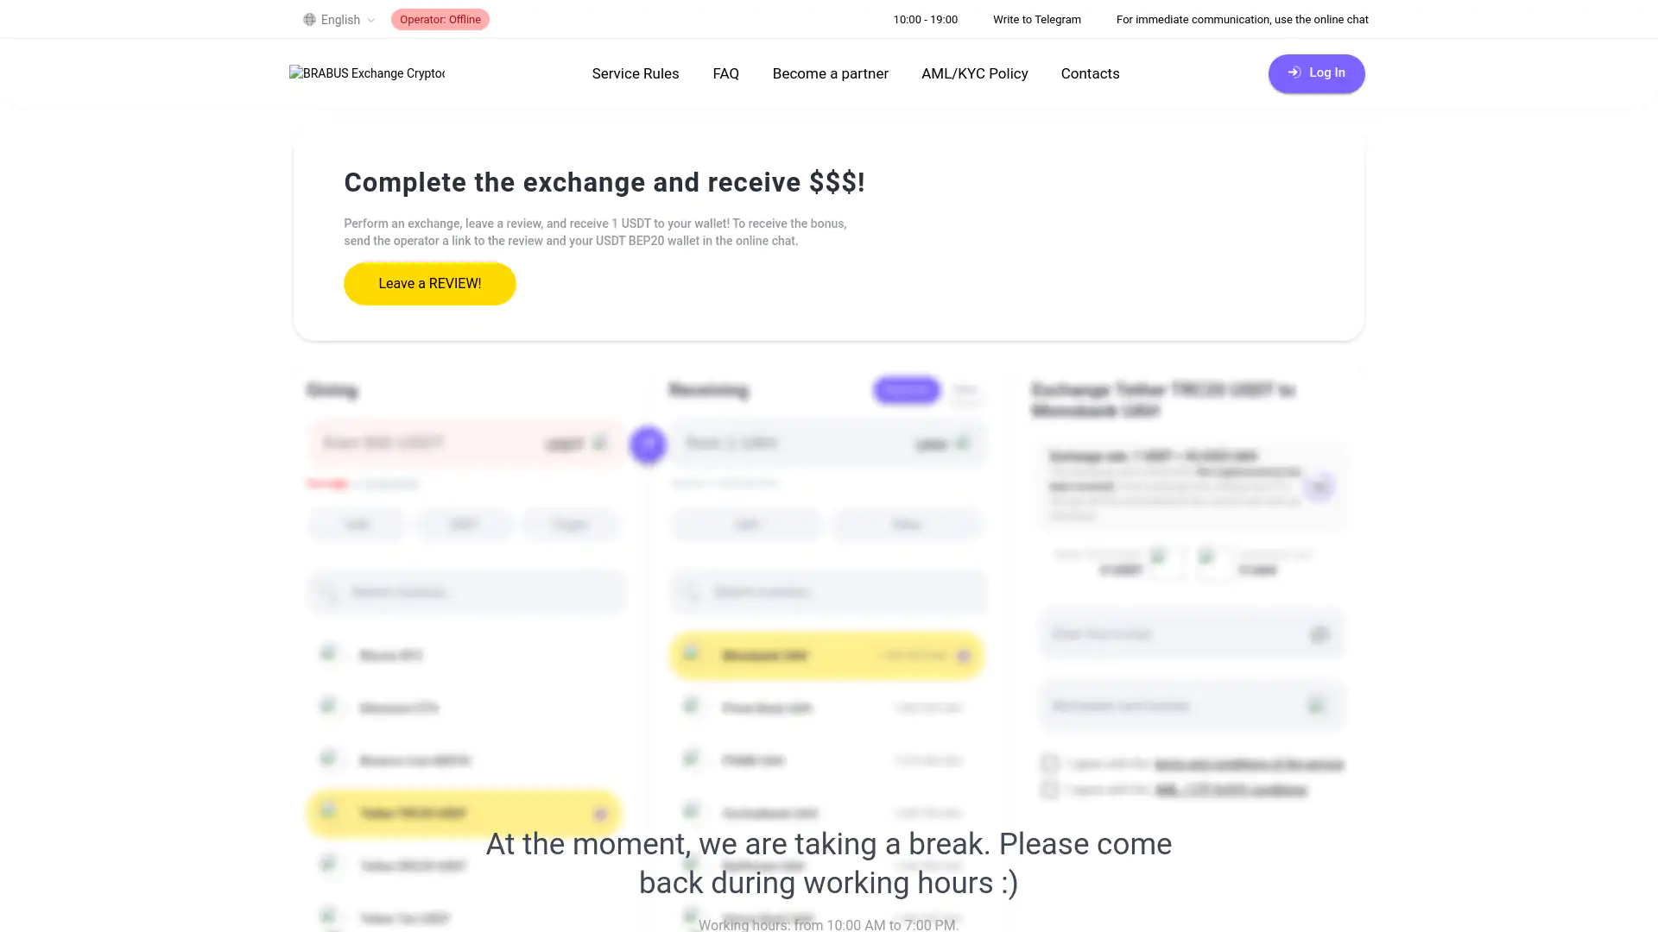Check the terms and conditions agreement box
This screenshot has height=932, width=1658.
1049,763
